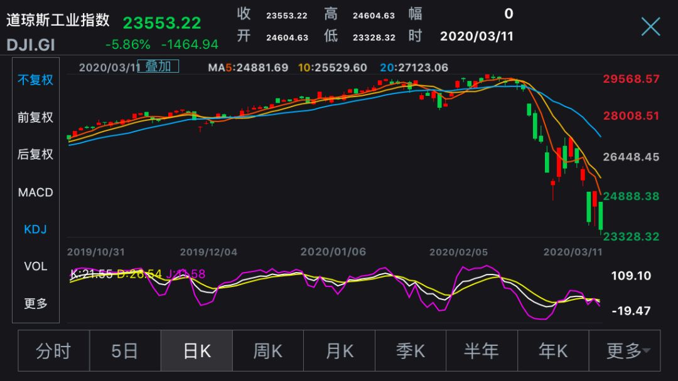
Task: Click the 23328.32 price axis label
Action: tap(632, 236)
